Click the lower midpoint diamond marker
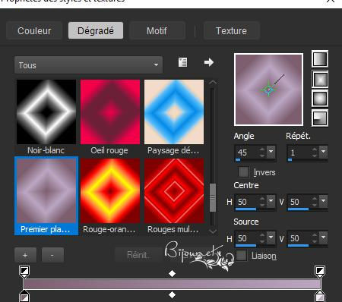Screen dimensions: 342x302 [172, 294]
